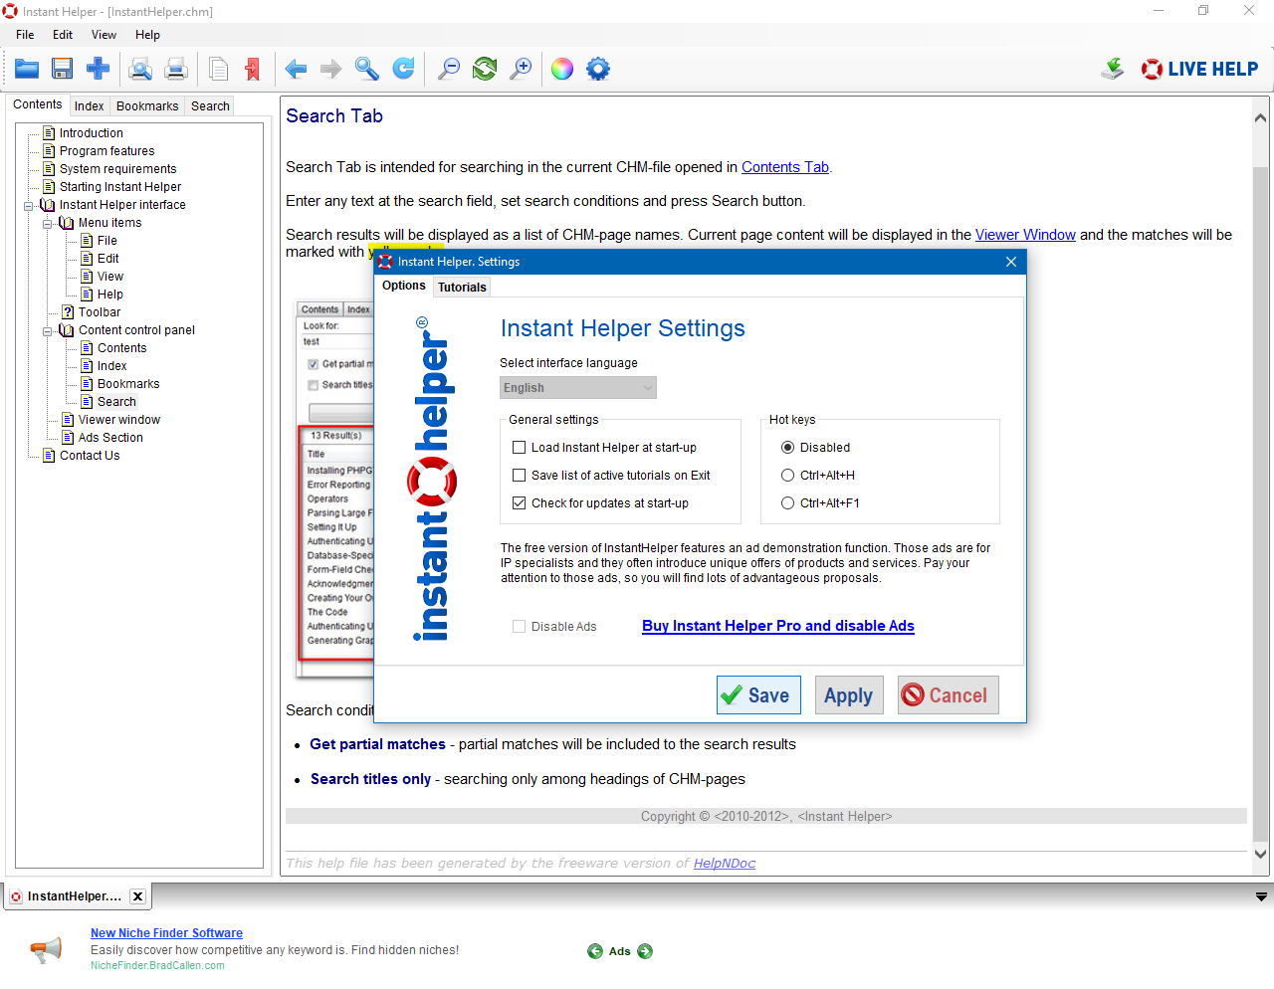Show next ad with right green arrow
The image size is (1274, 989).
645,951
